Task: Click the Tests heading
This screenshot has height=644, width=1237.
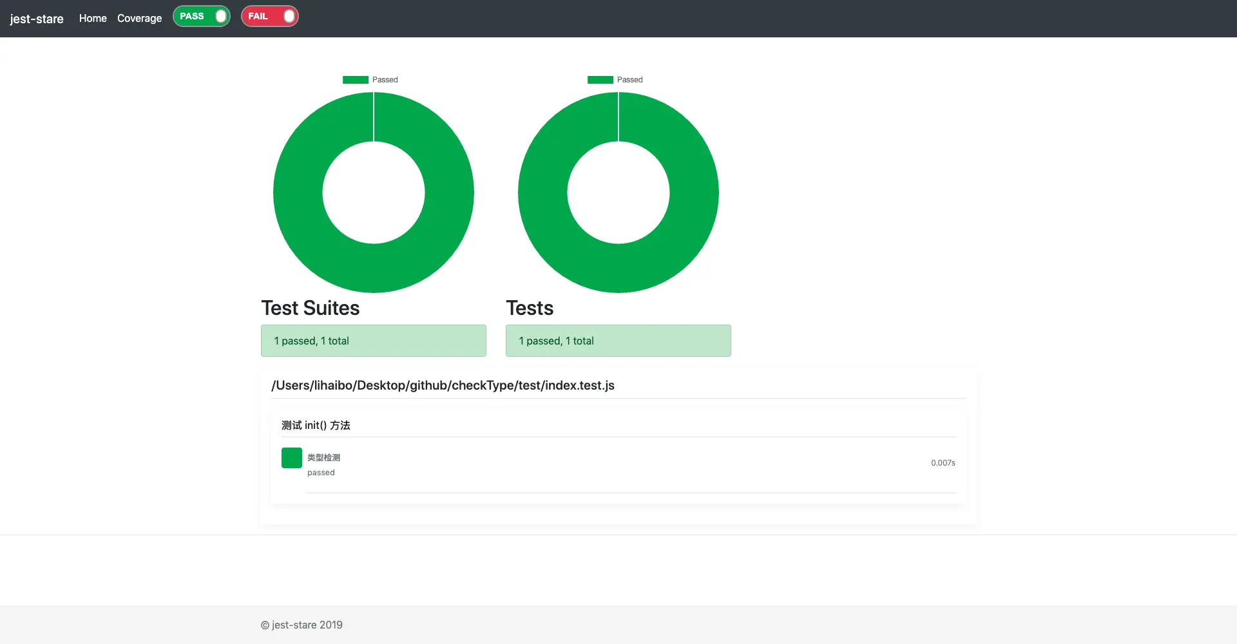Action: [530, 308]
